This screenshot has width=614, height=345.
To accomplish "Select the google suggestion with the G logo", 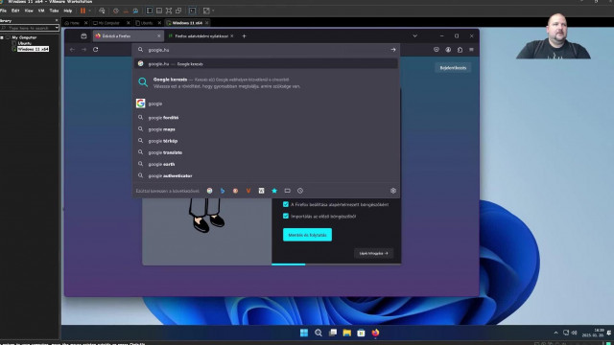I will pyautogui.click(x=267, y=103).
